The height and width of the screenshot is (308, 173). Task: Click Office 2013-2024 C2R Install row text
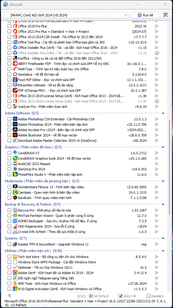coord(60,37)
